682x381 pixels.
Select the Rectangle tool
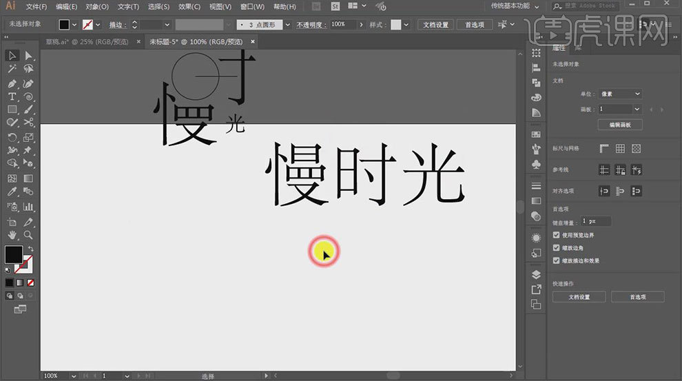[x=12, y=110]
